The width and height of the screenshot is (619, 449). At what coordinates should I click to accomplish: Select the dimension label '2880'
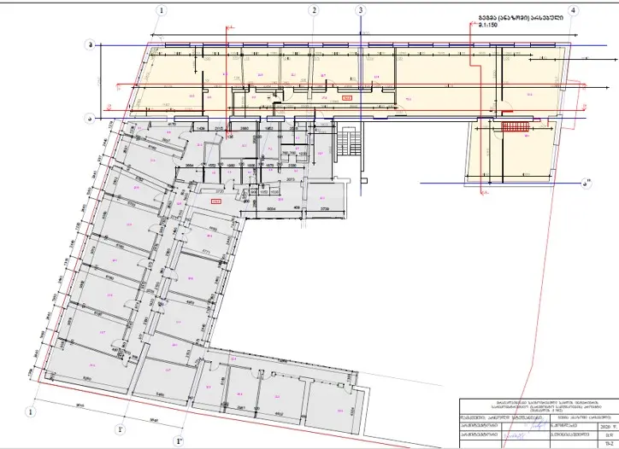[x=244, y=129]
